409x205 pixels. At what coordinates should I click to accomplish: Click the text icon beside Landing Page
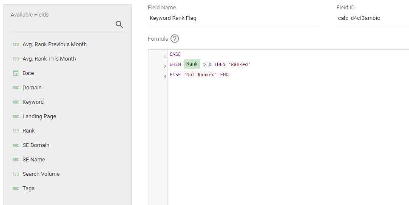pos(16,116)
